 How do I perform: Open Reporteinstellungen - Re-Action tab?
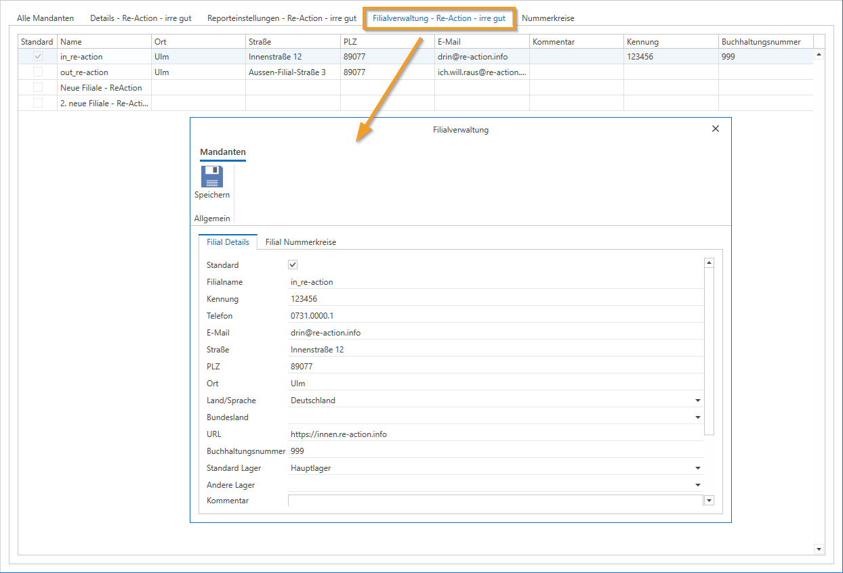pos(281,18)
